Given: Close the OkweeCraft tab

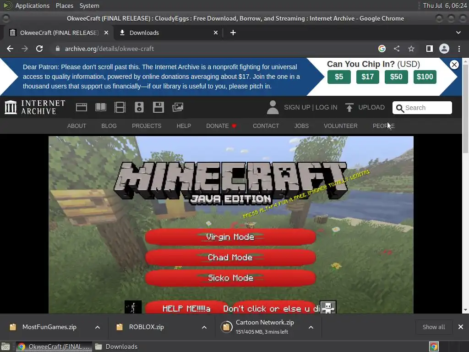Looking at the screenshot, I should 106,33.
